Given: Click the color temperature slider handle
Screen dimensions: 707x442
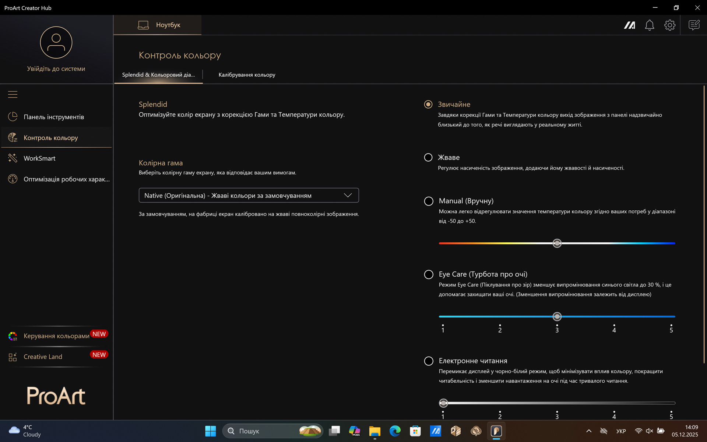Looking at the screenshot, I should pyautogui.click(x=557, y=243).
